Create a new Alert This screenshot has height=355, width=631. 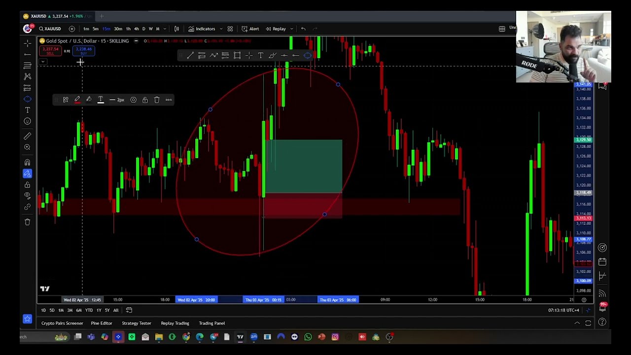click(x=250, y=29)
